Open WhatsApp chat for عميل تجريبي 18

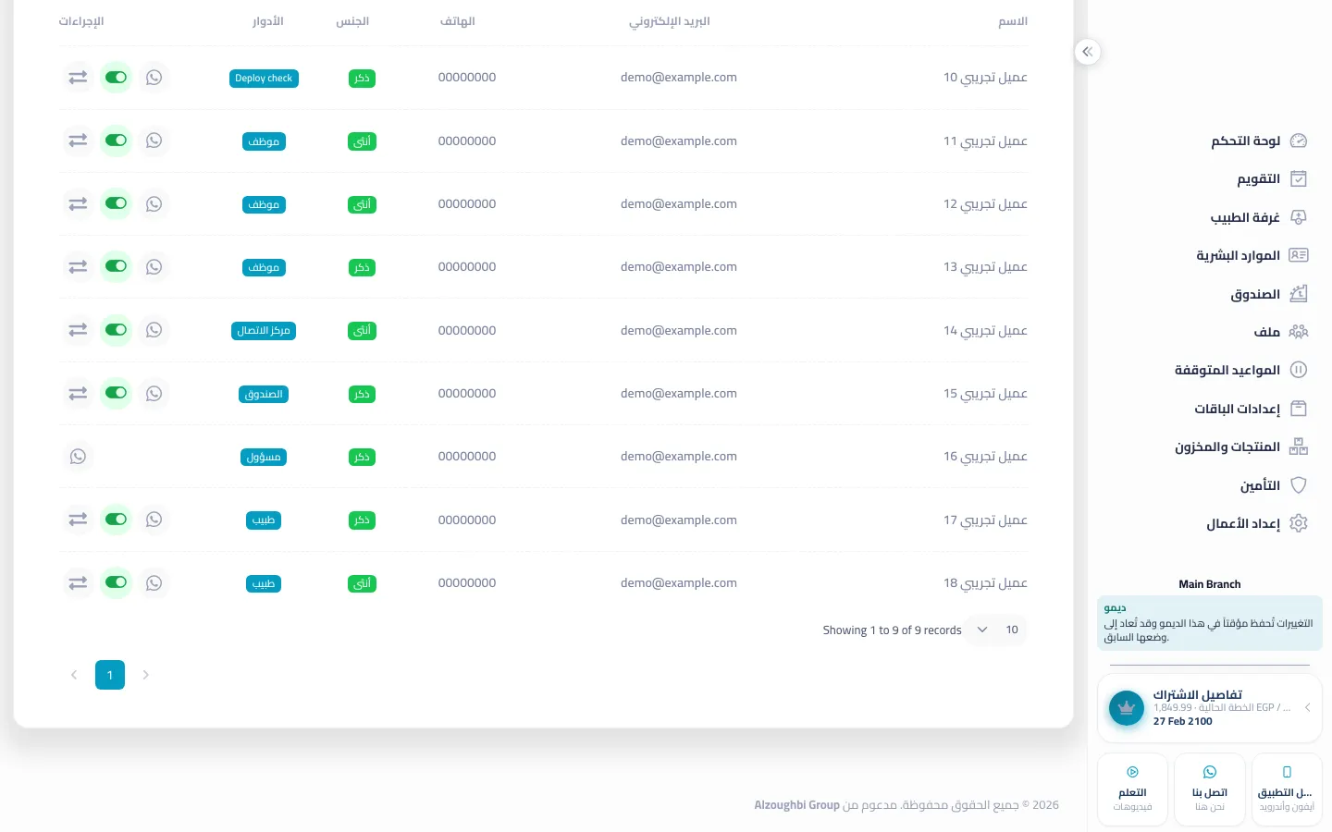click(x=154, y=583)
